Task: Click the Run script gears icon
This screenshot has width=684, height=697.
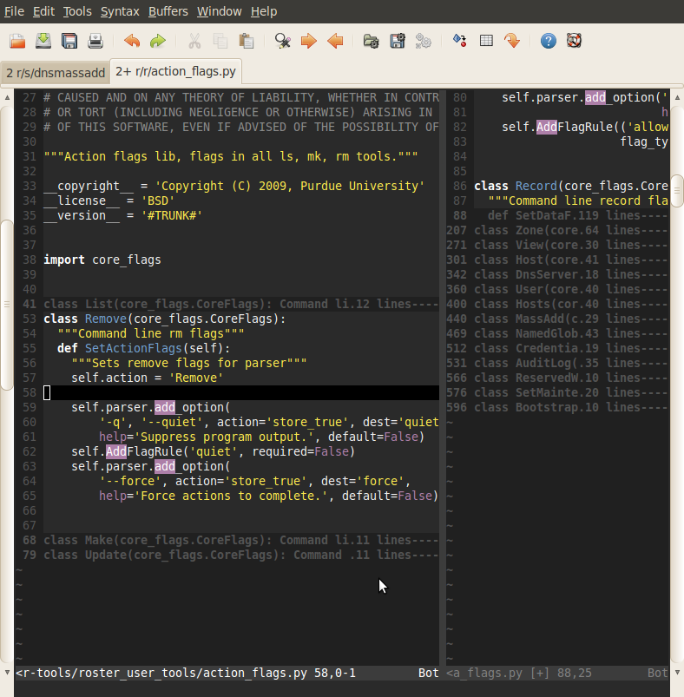Action: (x=423, y=41)
